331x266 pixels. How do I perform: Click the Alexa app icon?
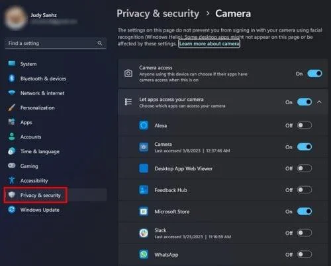coord(144,125)
